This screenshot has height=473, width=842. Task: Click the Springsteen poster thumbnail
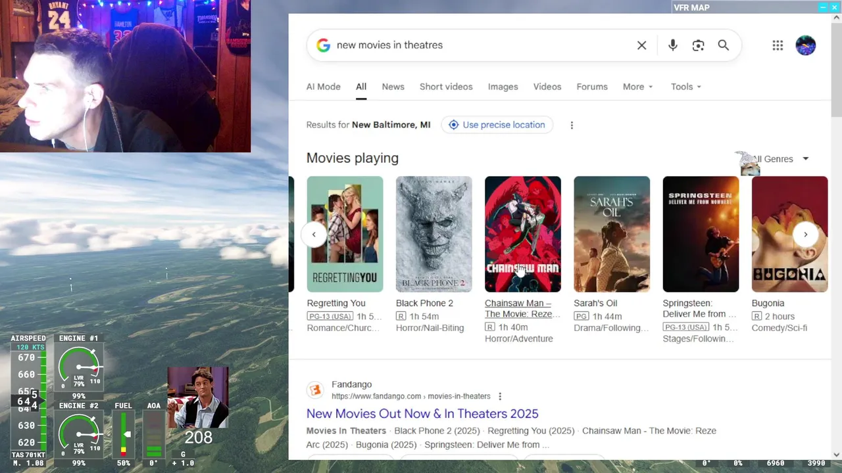[701, 234]
